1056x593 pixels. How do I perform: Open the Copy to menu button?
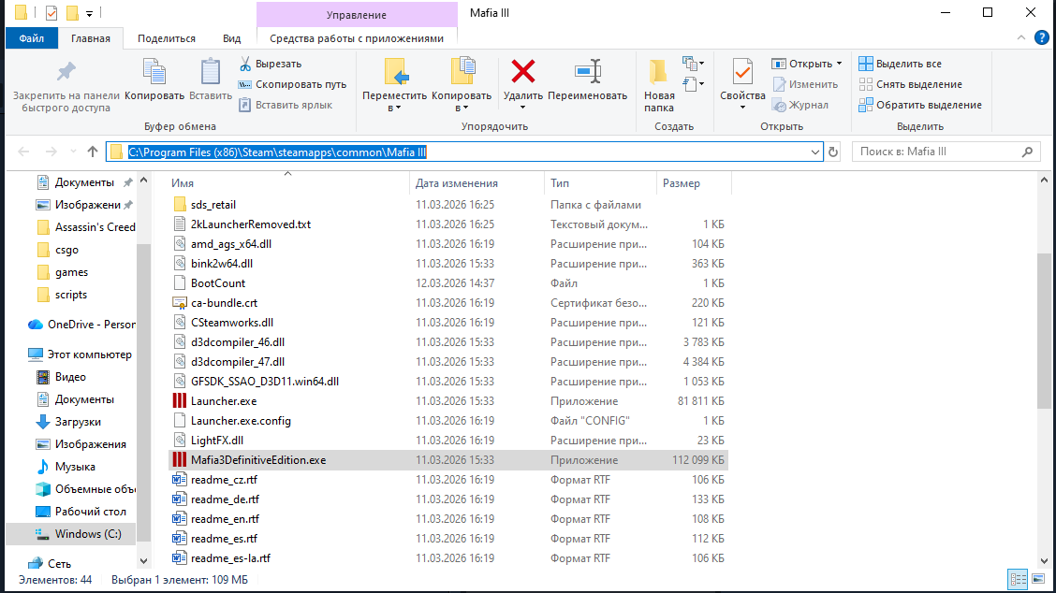(x=462, y=85)
